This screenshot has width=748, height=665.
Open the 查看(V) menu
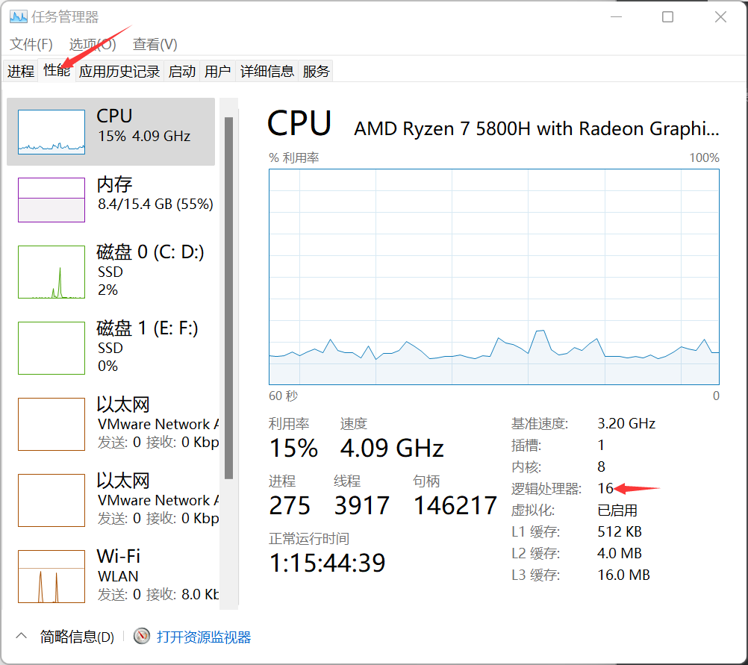tap(155, 44)
